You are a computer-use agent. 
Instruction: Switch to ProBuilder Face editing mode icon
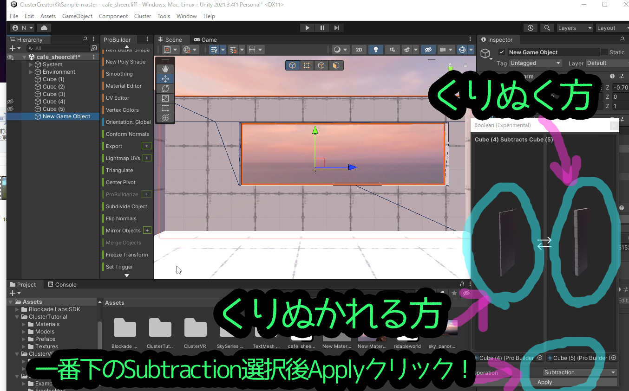click(x=336, y=65)
